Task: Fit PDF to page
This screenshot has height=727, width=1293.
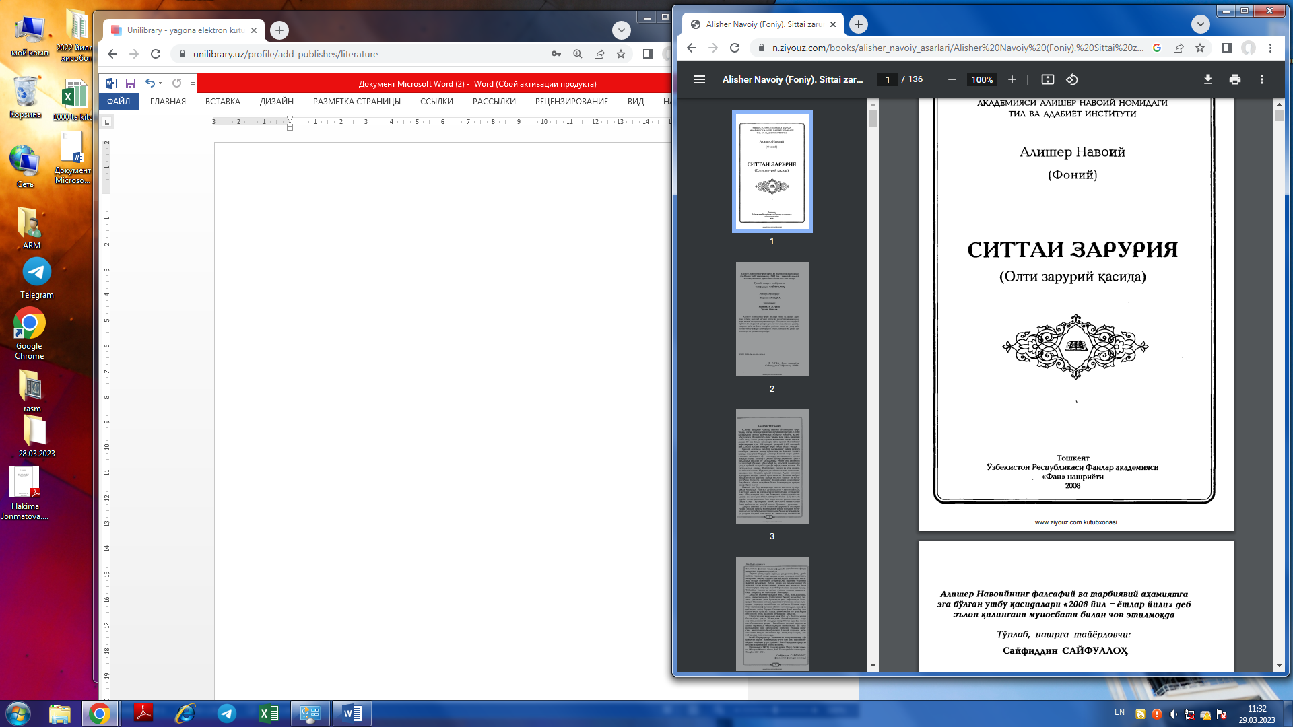Action: 1047,79
